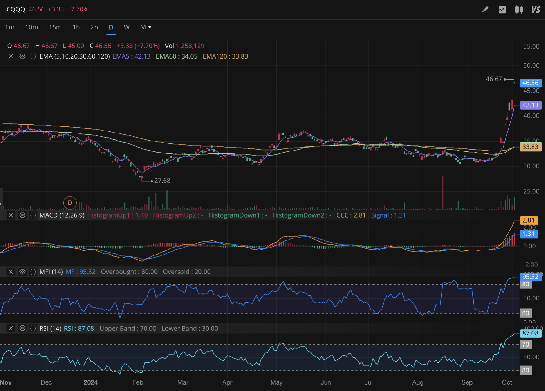Click the 27.68 low price annotation

pyautogui.click(x=162, y=181)
